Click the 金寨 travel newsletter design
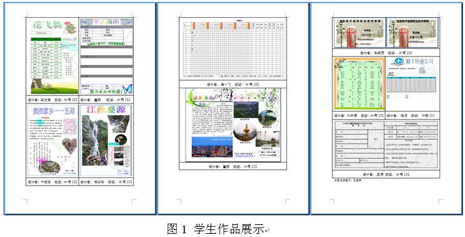This screenshot has height=237, width=465. click(x=233, y=125)
